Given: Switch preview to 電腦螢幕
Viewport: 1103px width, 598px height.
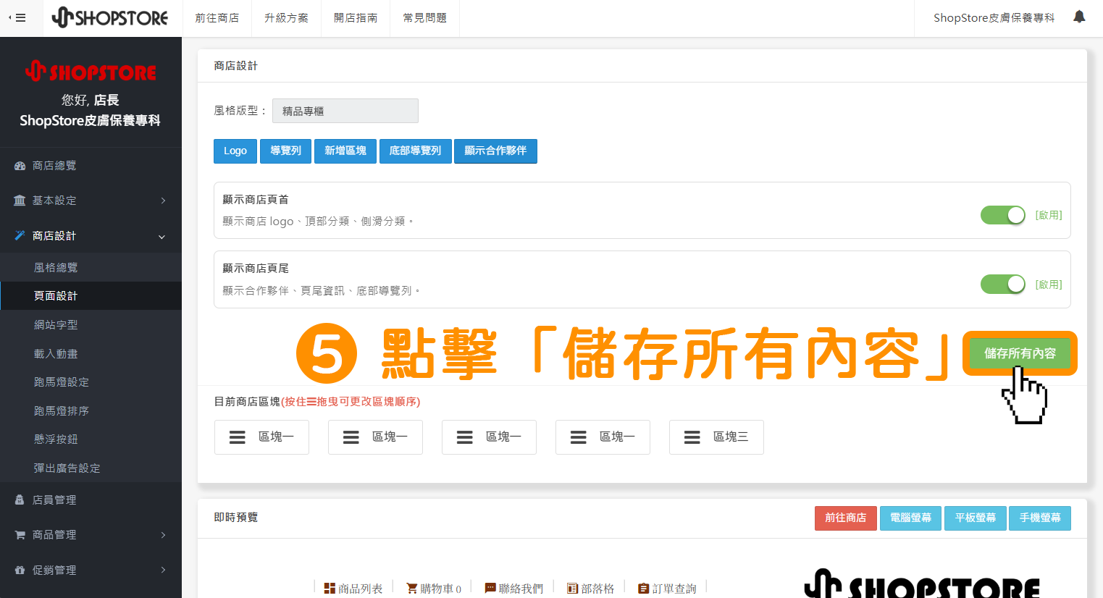Looking at the screenshot, I should (x=910, y=518).
